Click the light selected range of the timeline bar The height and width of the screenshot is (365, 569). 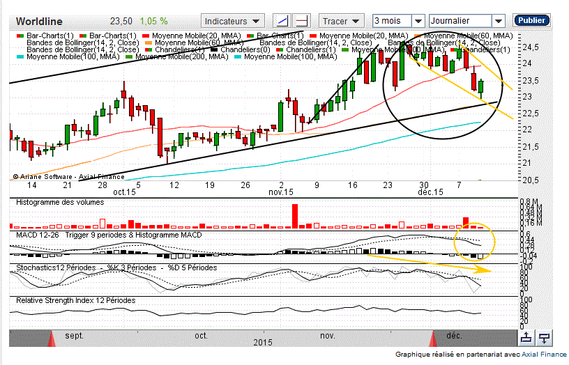[243, 339]
